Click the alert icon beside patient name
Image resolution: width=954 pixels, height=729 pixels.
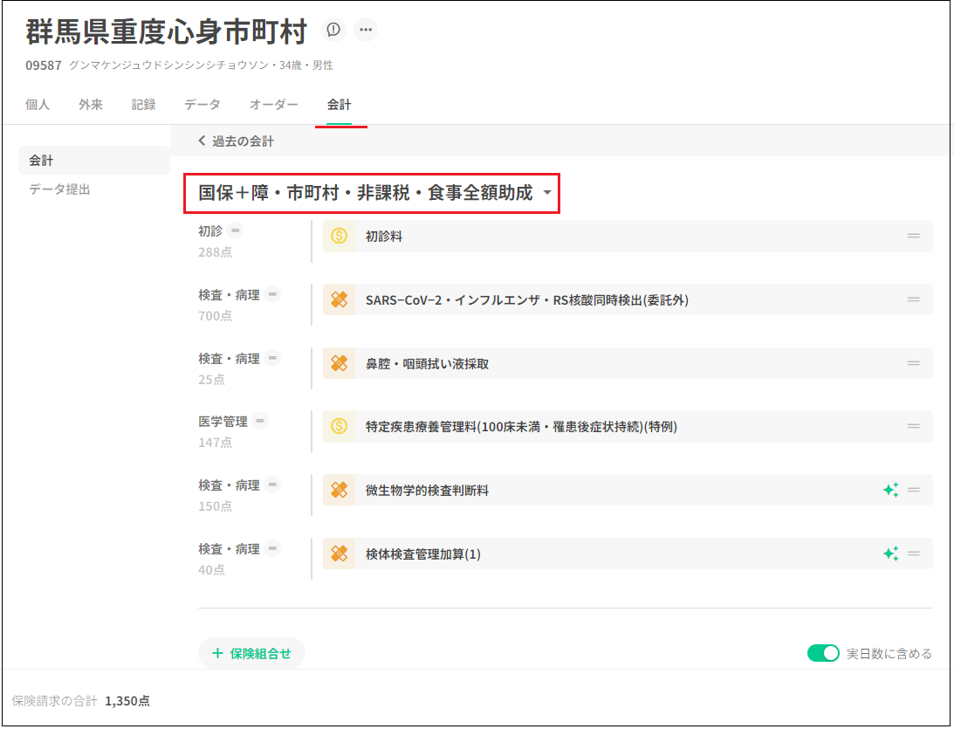(x=333, y=31)
